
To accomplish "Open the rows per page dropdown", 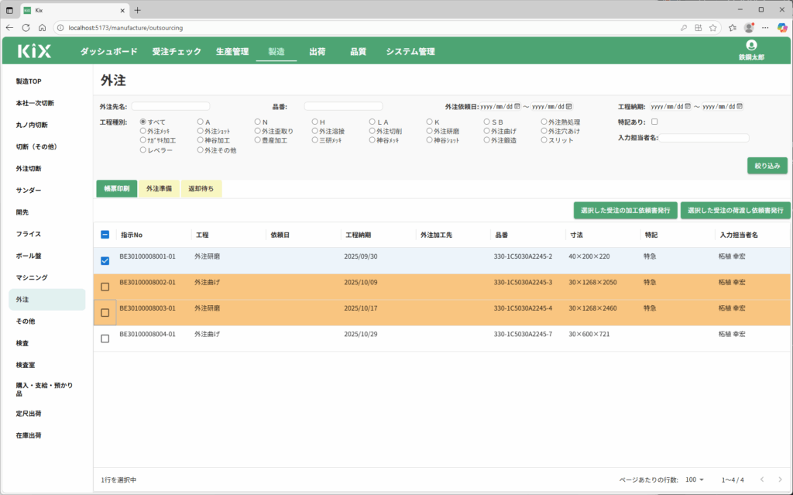I will (694, 480).
